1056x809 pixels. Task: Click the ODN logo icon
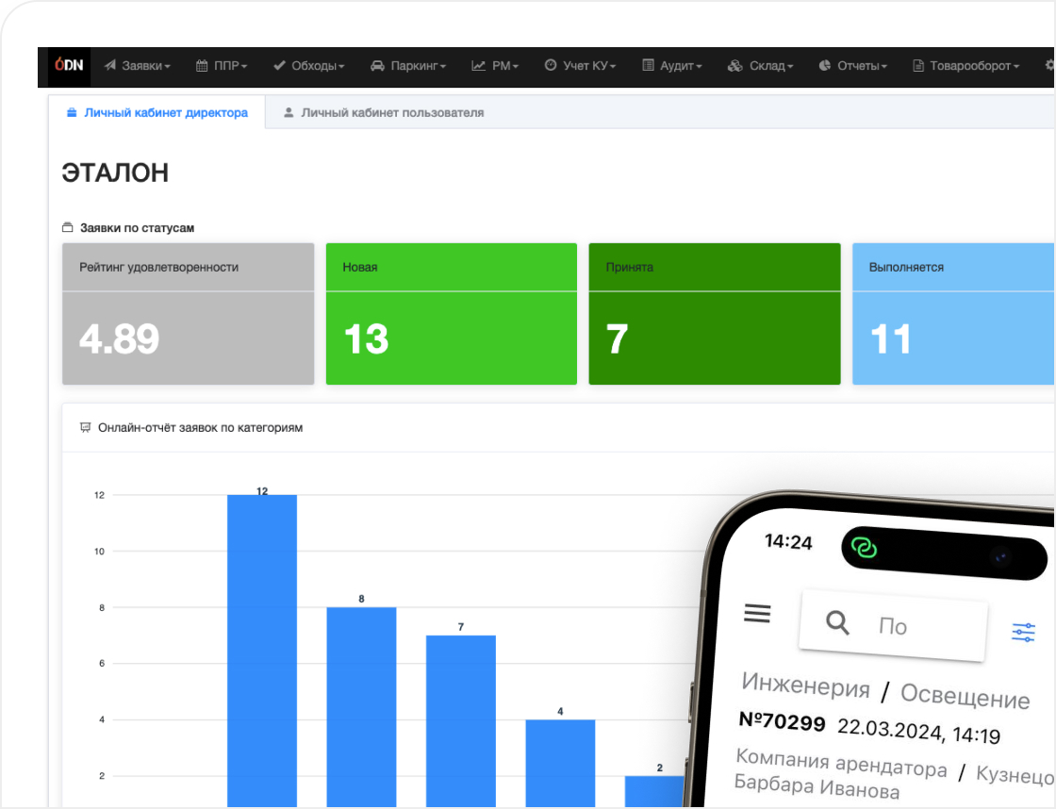[69, 65]
